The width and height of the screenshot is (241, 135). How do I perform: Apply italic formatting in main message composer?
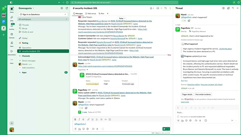[x=79, y=119]
